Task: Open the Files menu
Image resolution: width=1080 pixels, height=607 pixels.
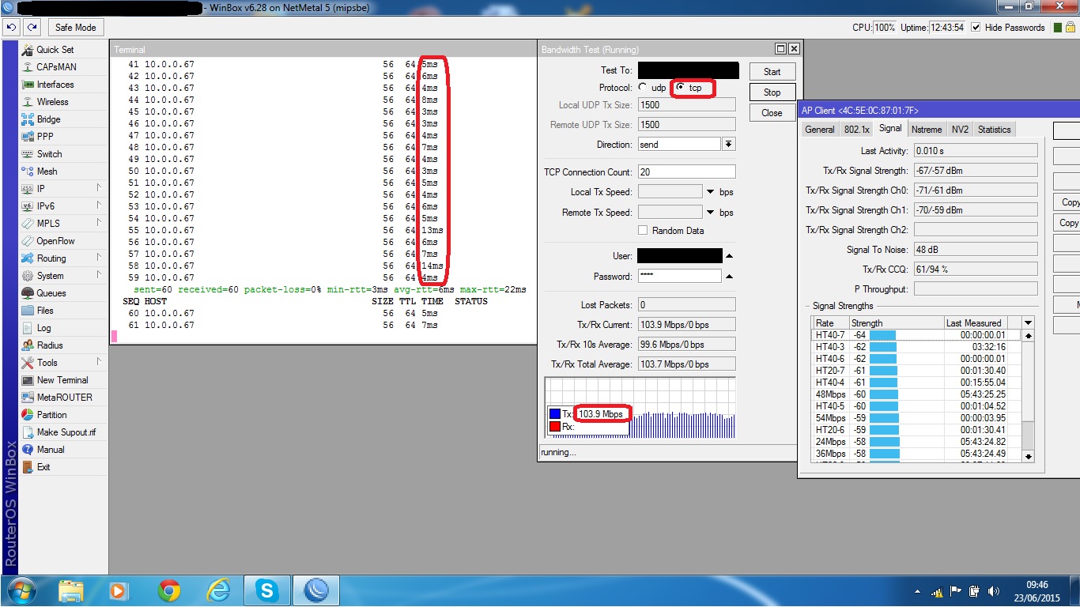Action: [x=45, y=311]
